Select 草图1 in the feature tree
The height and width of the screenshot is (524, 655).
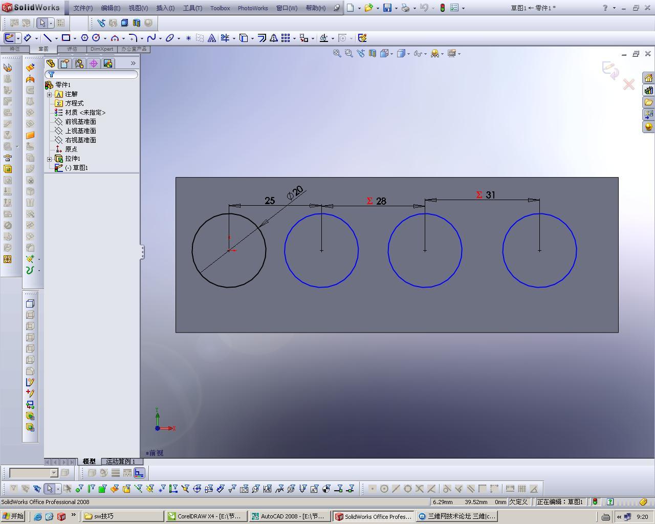point(76,168)
